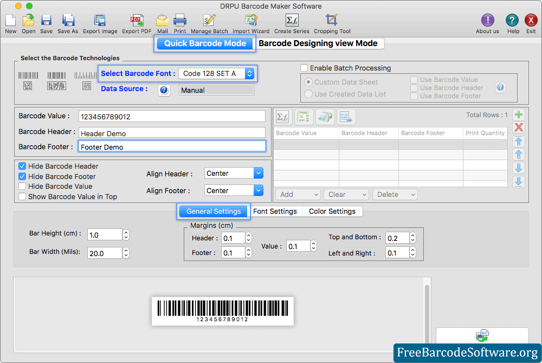Adjust the Header margin stepper

point(248,238)
